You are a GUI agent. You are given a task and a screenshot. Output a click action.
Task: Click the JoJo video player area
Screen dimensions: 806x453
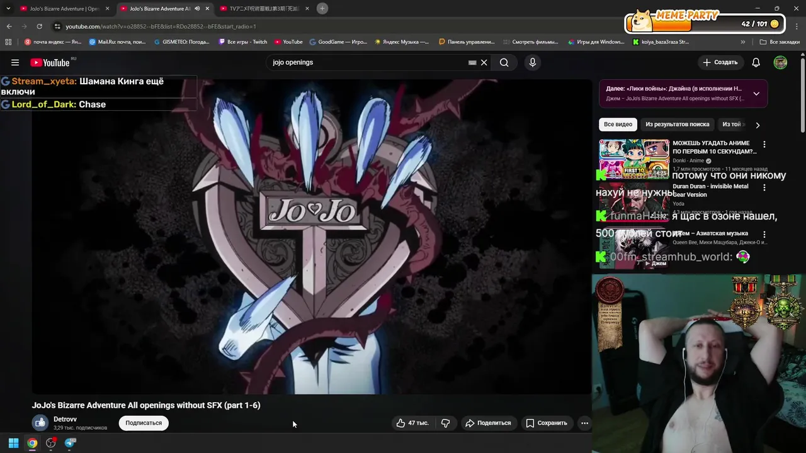(x=312, y=237)
